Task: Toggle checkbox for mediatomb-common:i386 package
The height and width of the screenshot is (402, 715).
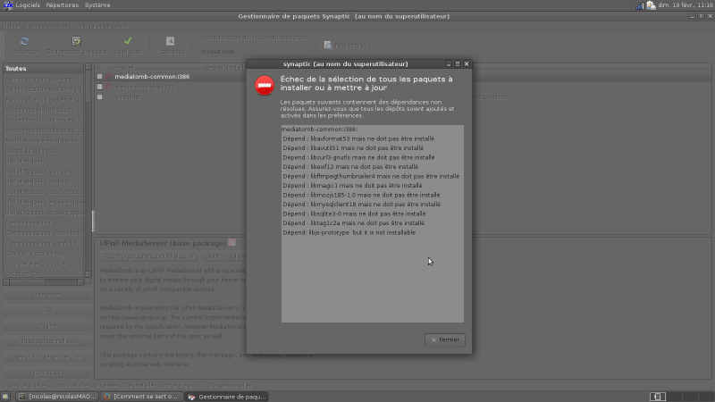Action: pos(99,77)
